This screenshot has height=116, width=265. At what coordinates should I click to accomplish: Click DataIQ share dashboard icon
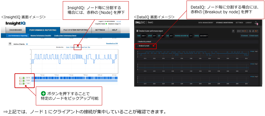point(233,31)
